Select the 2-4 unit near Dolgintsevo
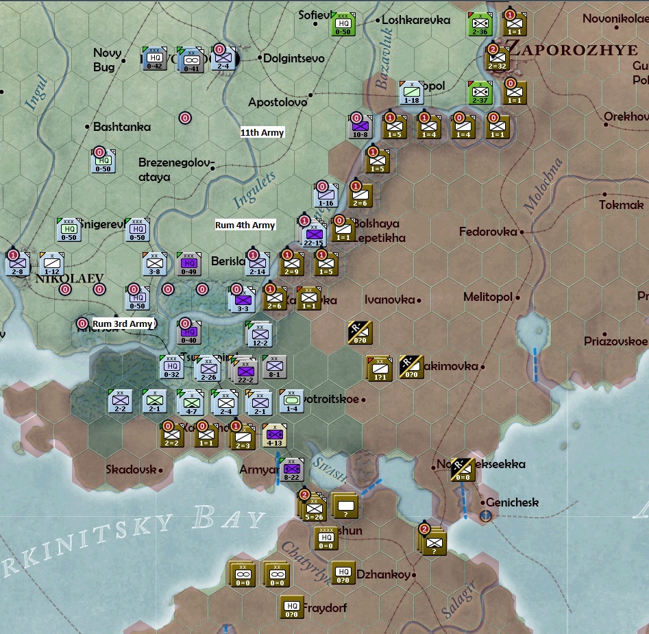 pyautogui.click(x=223, y=58)
